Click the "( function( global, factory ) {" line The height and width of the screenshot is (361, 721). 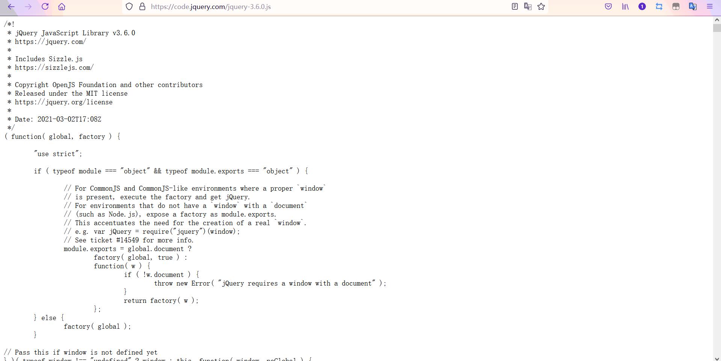click(62, 137)
